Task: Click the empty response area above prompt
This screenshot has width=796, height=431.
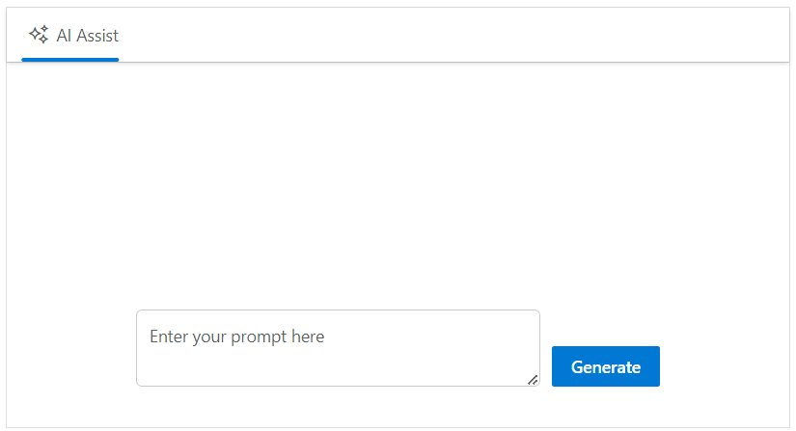Action: point(398,183)
